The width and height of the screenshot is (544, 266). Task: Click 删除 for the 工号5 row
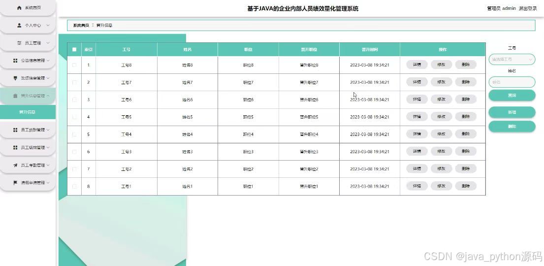466,117
